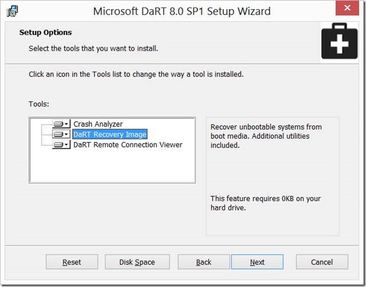This screenshot has height=287, width=366.
Task: Select the DaRT Recovery Image entry
Action: [x=110, y=134]
